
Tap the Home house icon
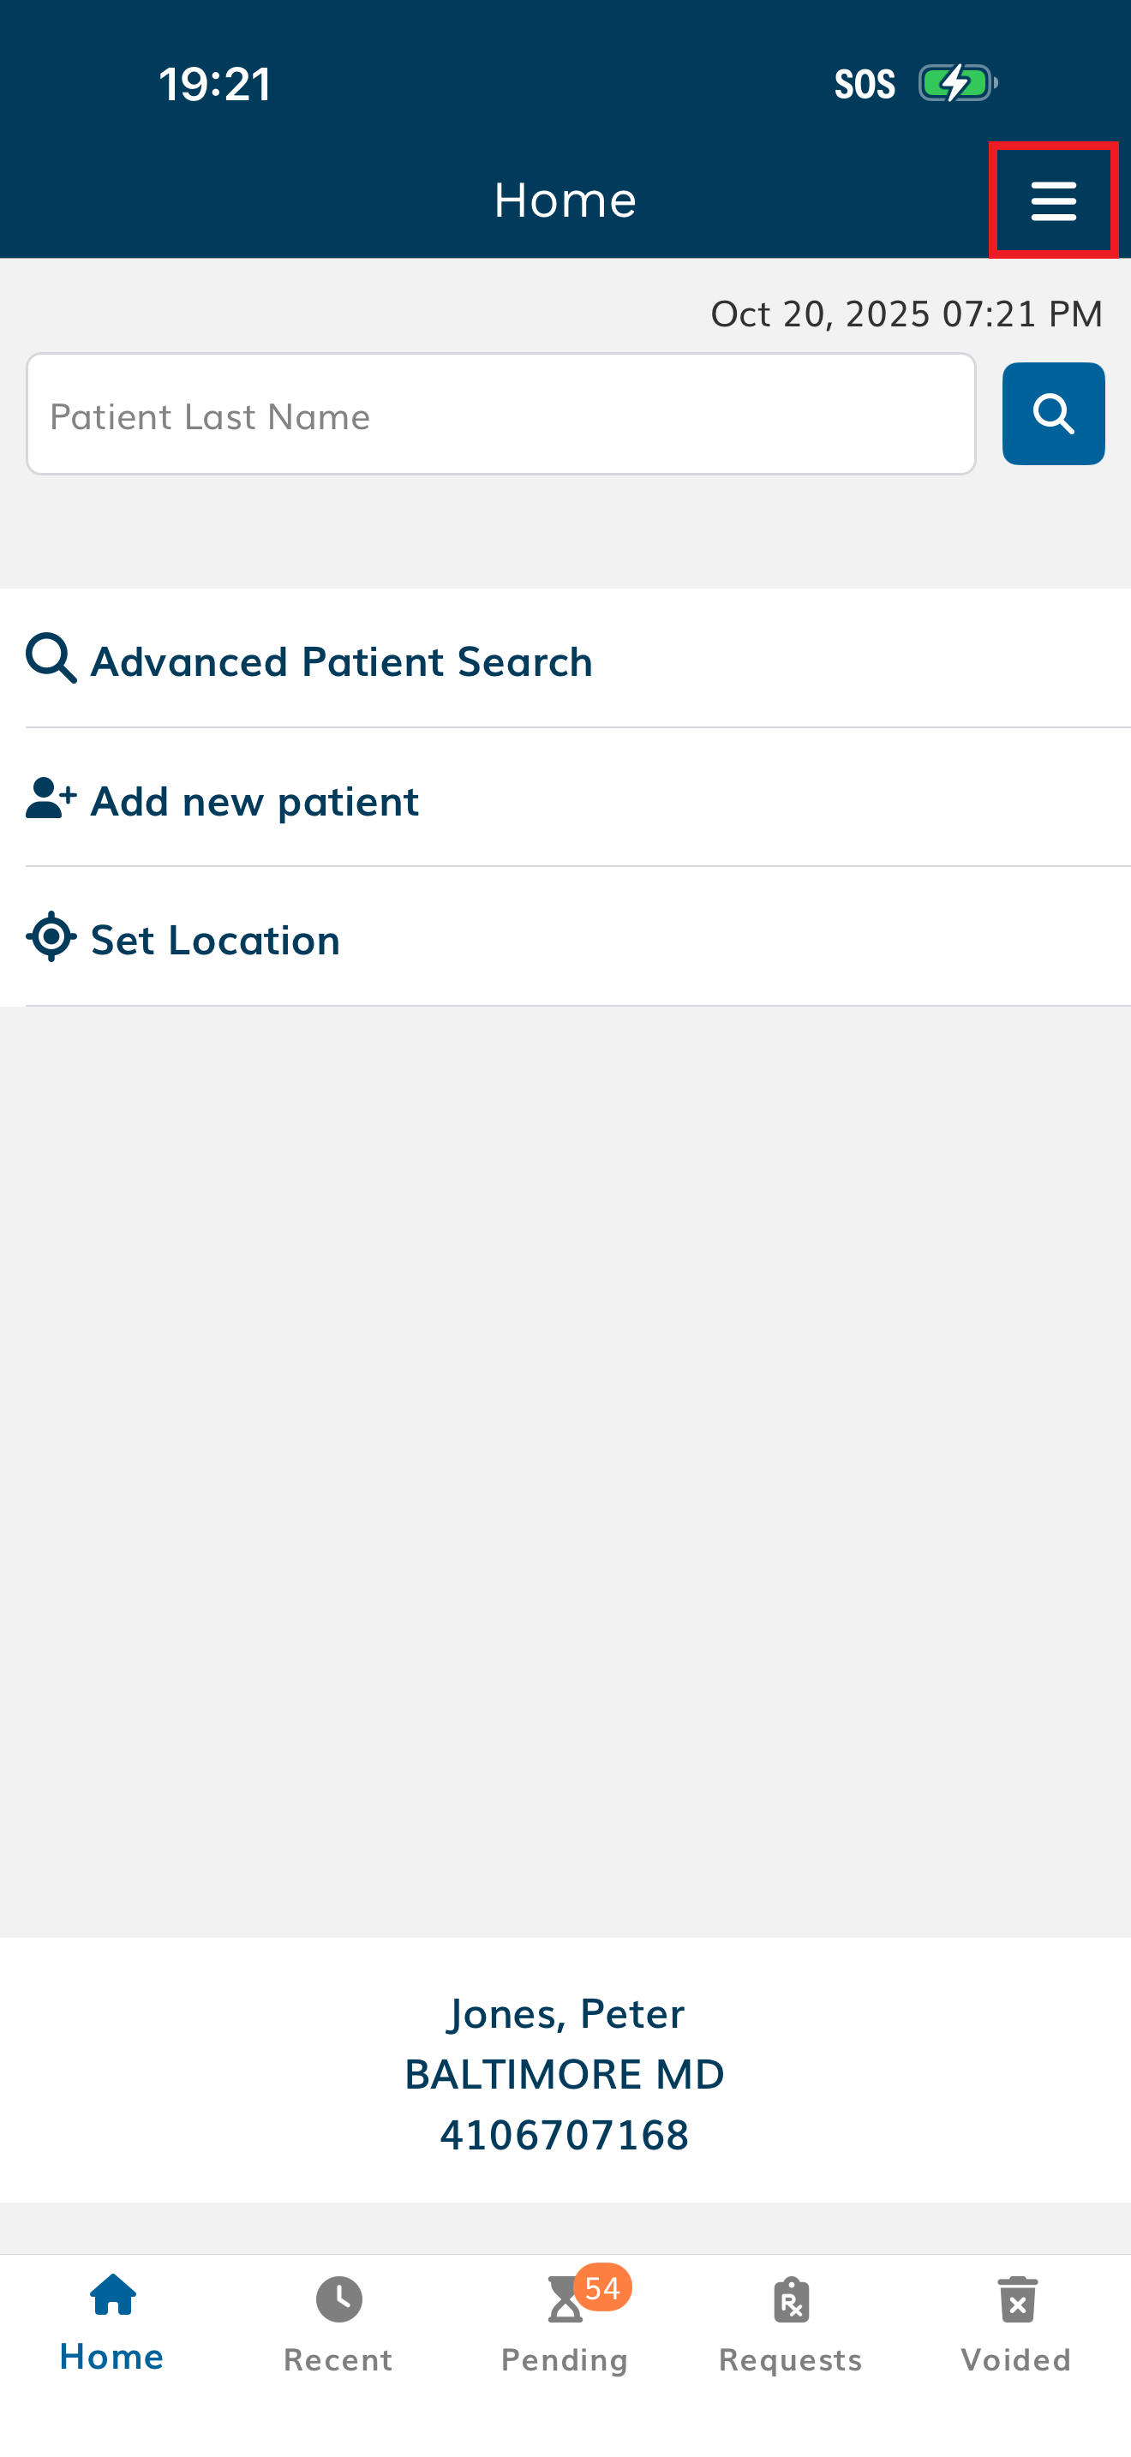point(112,2295)
